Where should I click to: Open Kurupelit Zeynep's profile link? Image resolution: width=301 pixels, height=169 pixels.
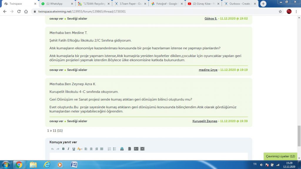pyautogui.click(x=205, y=121)
